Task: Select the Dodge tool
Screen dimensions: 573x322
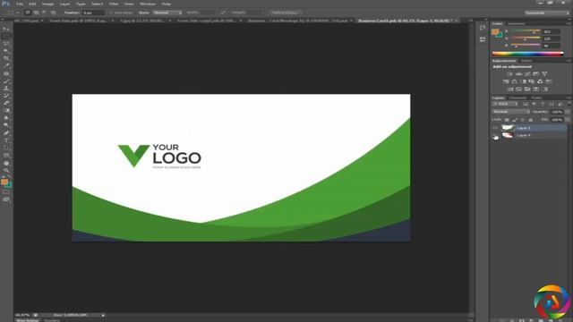Action: [x=6, y=125]
